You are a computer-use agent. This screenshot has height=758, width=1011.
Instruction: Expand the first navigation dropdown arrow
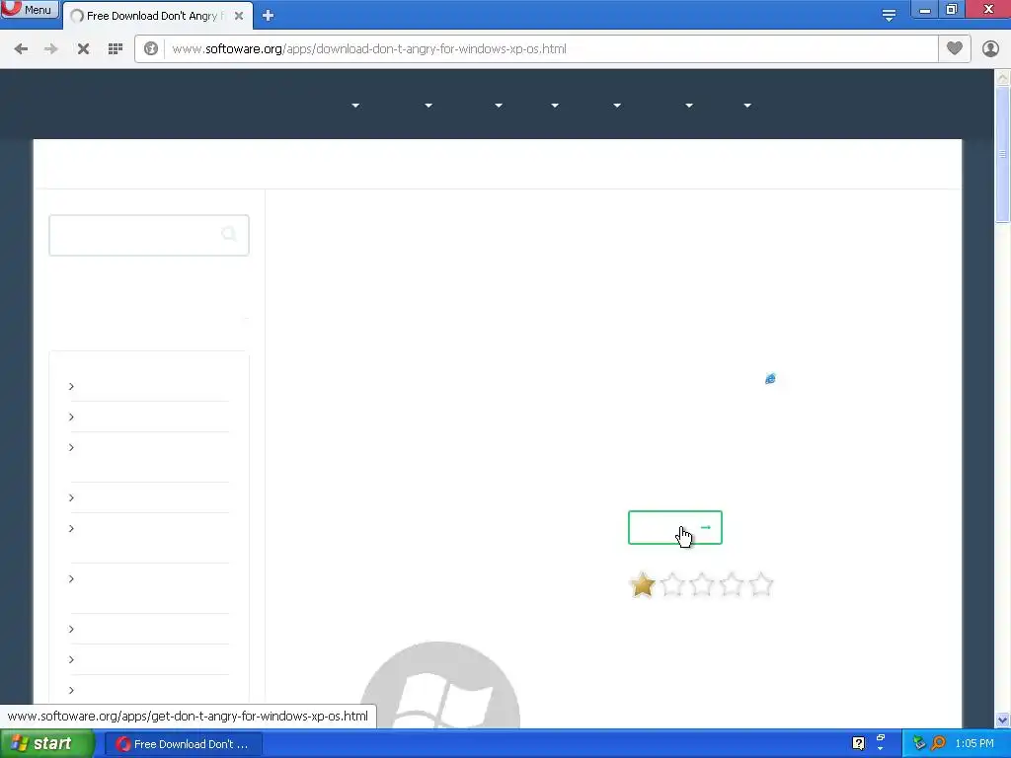click(x=355, y=106)
